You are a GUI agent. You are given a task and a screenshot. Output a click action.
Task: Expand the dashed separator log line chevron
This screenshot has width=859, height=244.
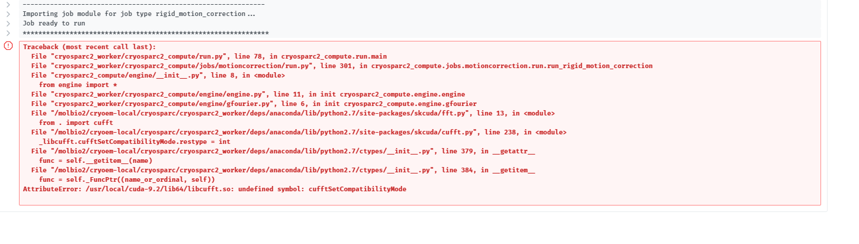8,4
